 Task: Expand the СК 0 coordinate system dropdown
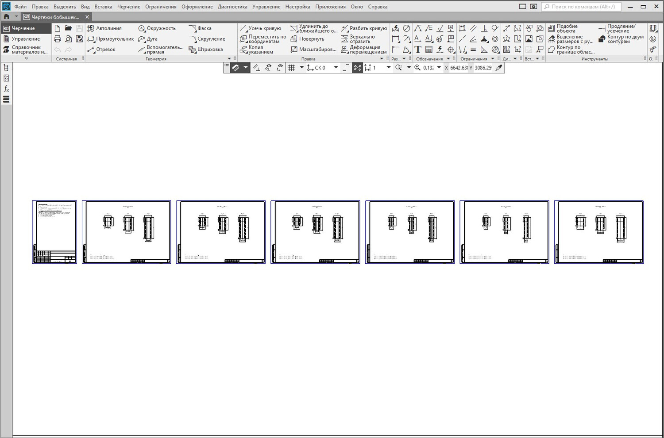336,68
